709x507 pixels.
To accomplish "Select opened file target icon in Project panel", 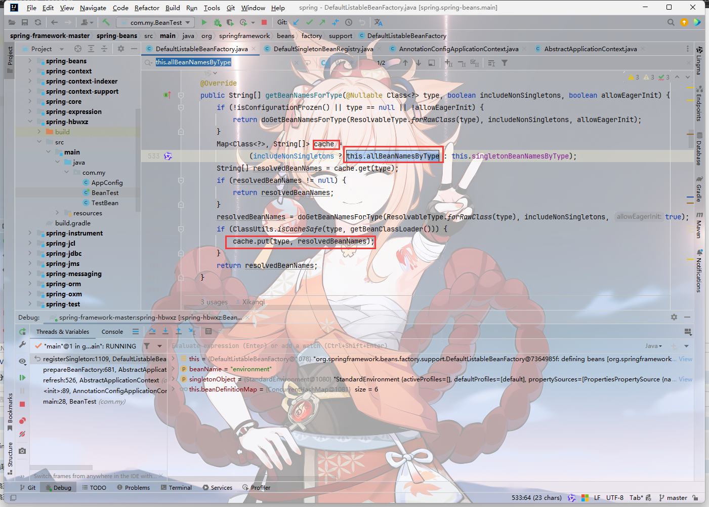I will coord(78,49).
